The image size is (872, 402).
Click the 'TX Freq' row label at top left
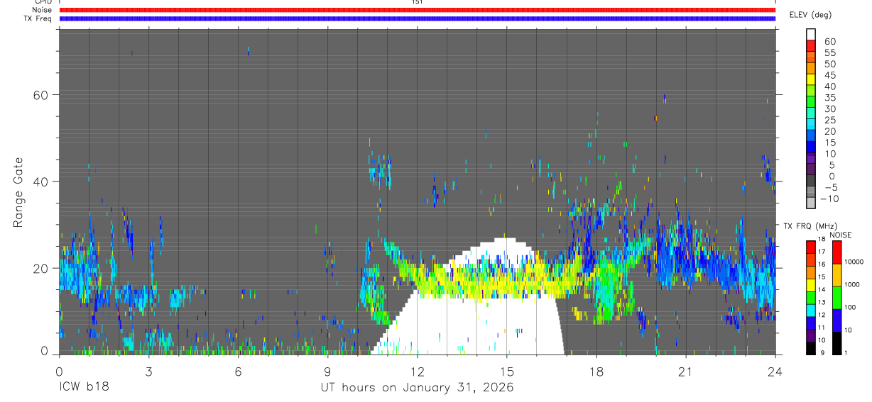(39, 18)
